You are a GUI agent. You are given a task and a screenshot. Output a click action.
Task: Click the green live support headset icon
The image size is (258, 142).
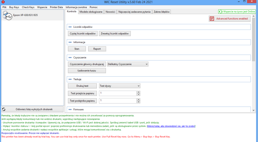(221, 12)
